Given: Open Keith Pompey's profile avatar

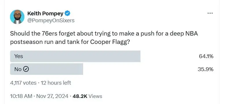Looking at the screenshot, I should (x=17, y=17).
